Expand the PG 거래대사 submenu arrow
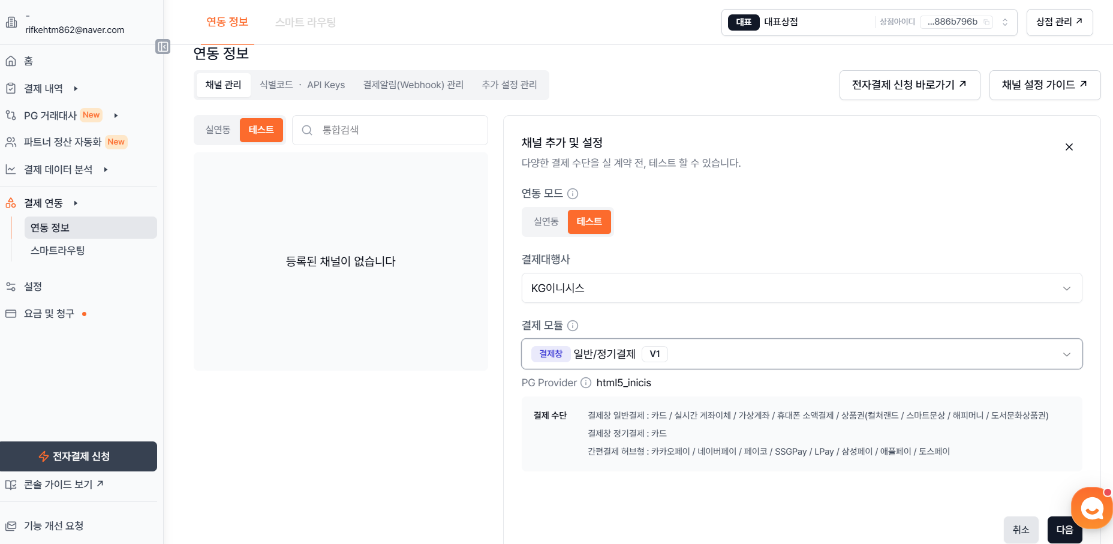The image size is (1113, 544). pyautogui.click(x=116, y=116)
